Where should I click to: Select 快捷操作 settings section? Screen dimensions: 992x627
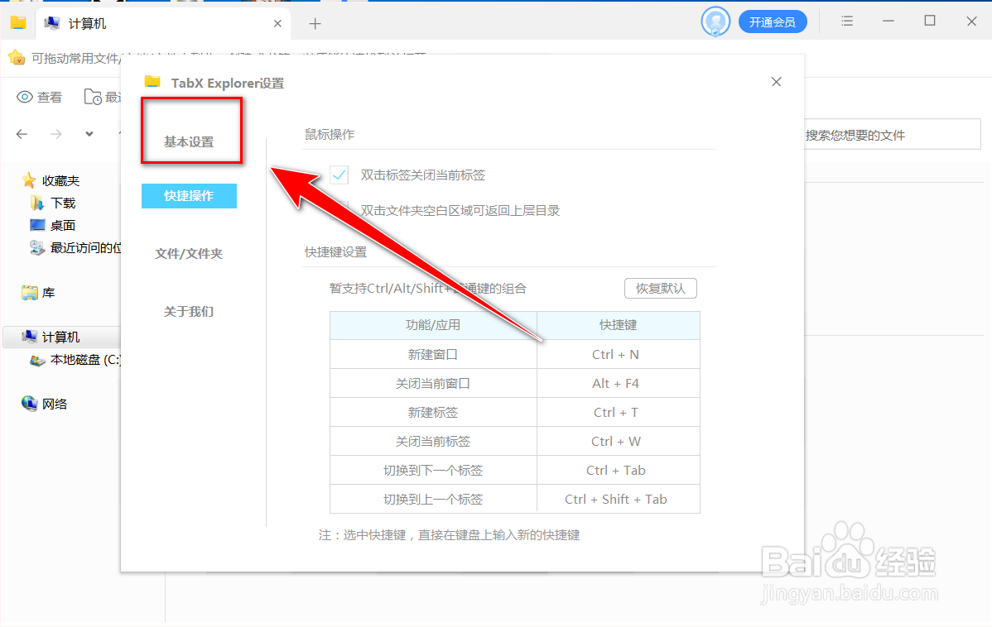(189, 196)
